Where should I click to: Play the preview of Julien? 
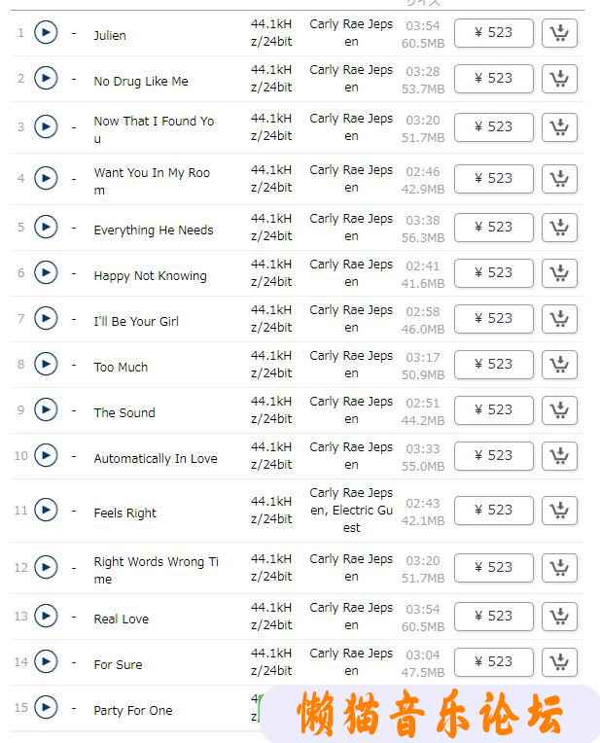pyautogui.click(x=46, y=33)
